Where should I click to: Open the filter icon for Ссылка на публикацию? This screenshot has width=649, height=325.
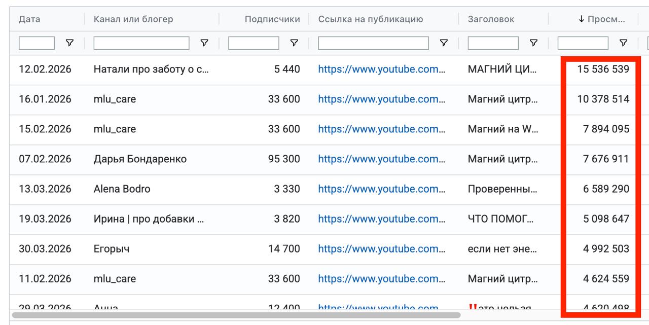(444, 43)
